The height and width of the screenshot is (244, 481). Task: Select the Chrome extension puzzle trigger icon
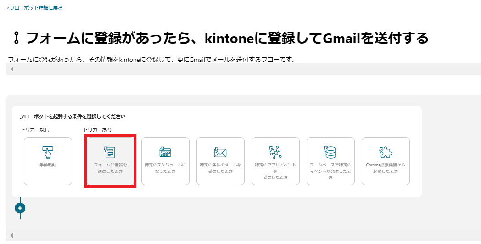pos(386,152)
